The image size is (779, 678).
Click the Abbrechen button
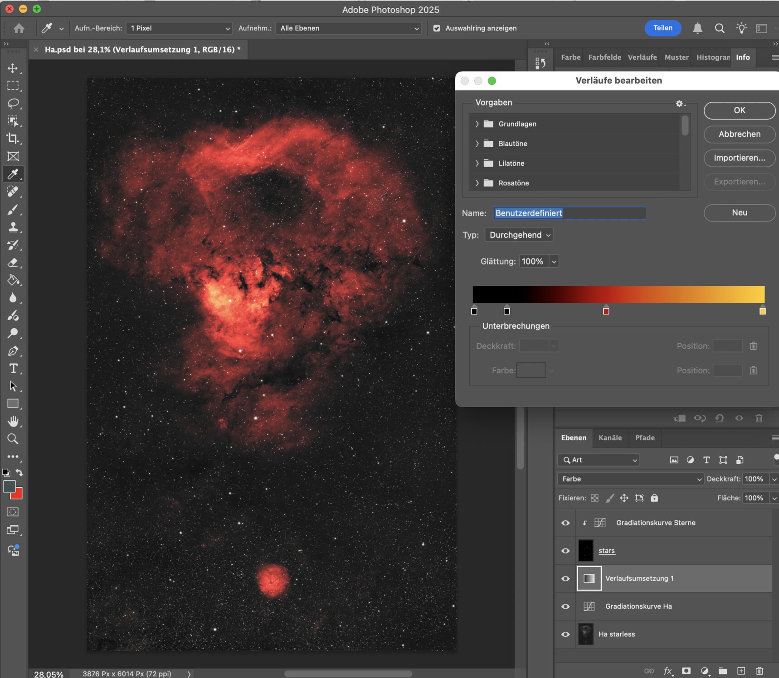[740, 134]
